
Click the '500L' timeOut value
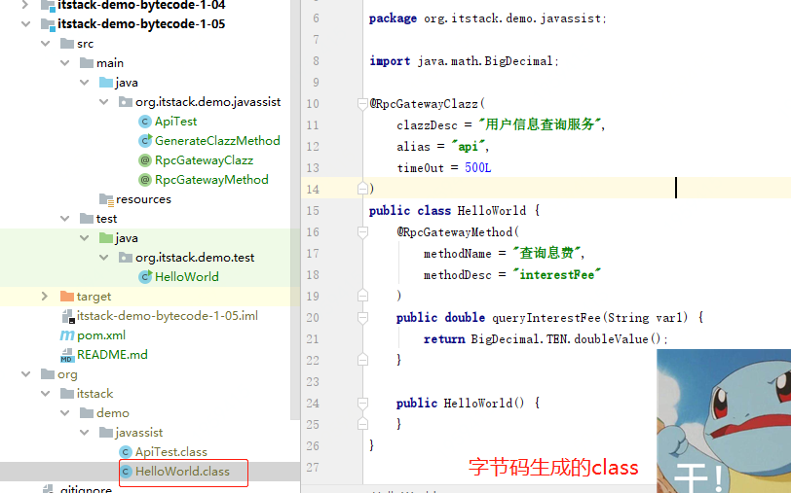477,167
